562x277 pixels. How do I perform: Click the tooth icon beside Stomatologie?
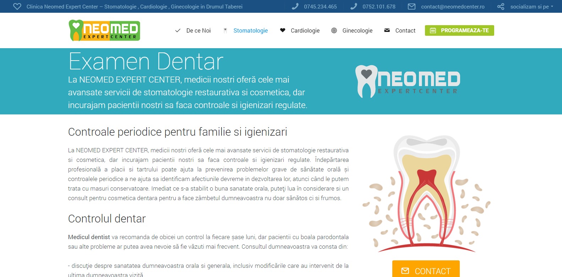(x=225, y=30)
